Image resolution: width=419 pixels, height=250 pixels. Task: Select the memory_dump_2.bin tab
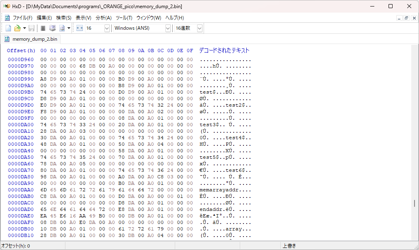(x=31, y=39)
